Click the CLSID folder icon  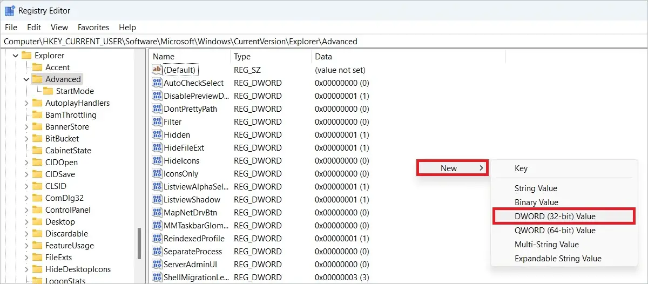click(37, 186)
